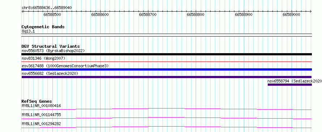The height and width of the screenshot is (132, 322).
Task: Click the magenta line under MYBL1|NM_001294282
Action: 167,127
